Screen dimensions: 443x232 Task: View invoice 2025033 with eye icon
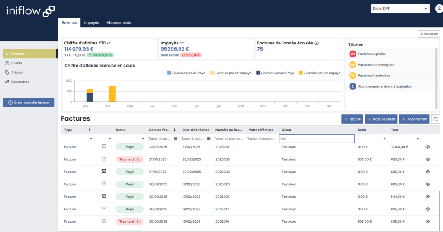pos(427,159)
